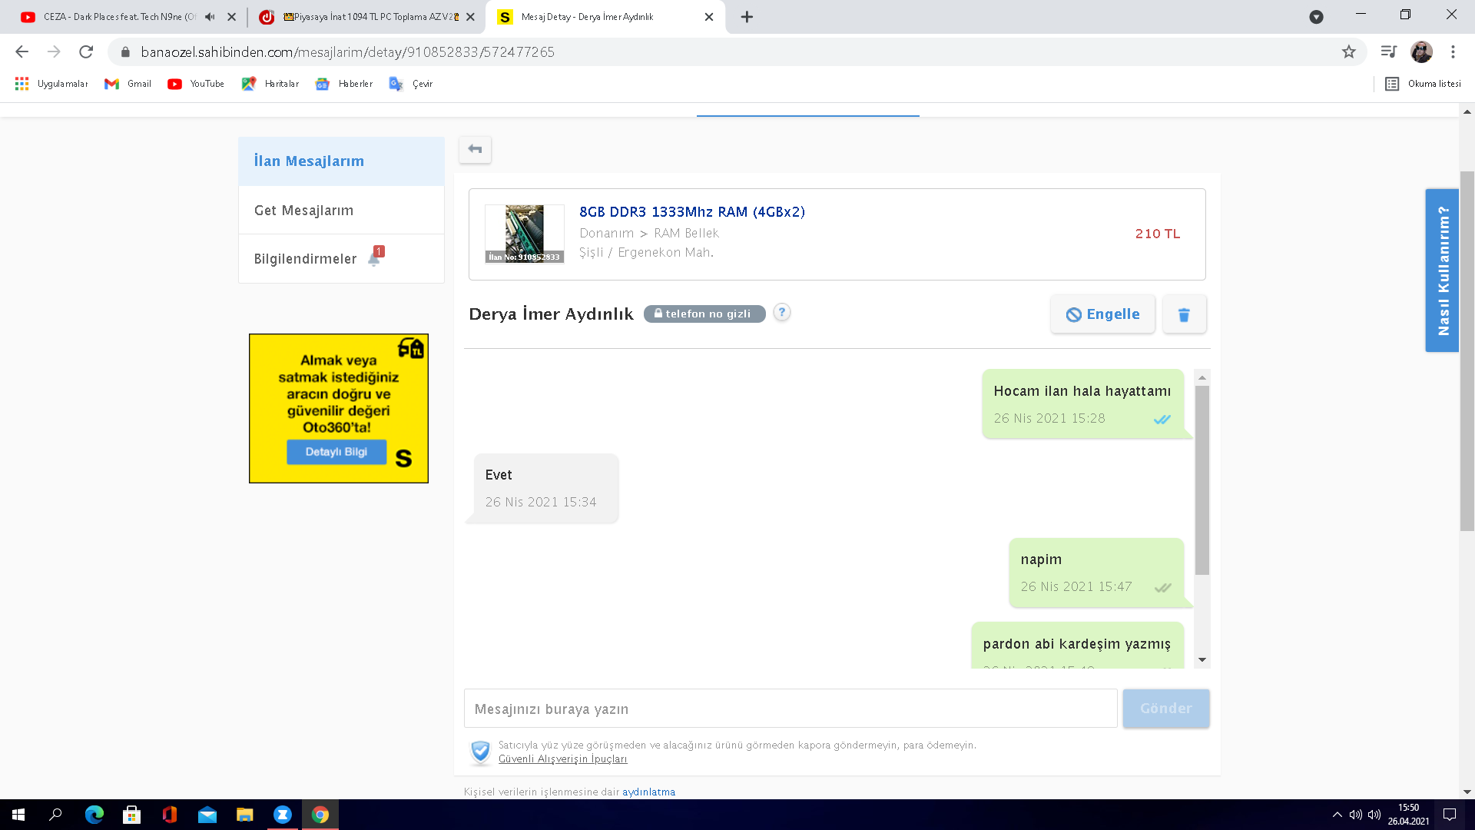Open Güvenli Alışverişin İpuçları link
The image size is (1475, 830).
click(562, 759)
